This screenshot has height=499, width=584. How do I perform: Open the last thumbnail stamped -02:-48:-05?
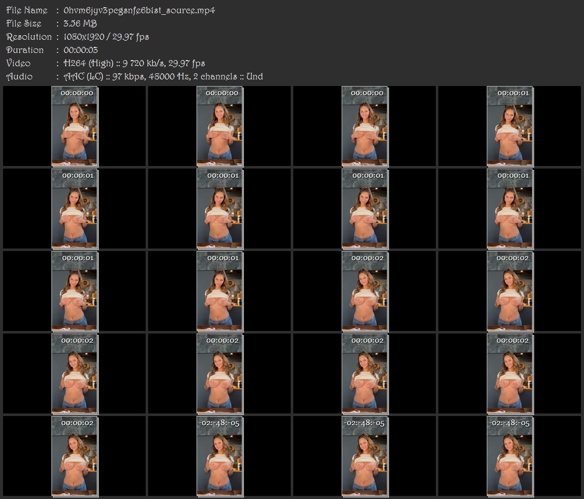tap(510, 456)
